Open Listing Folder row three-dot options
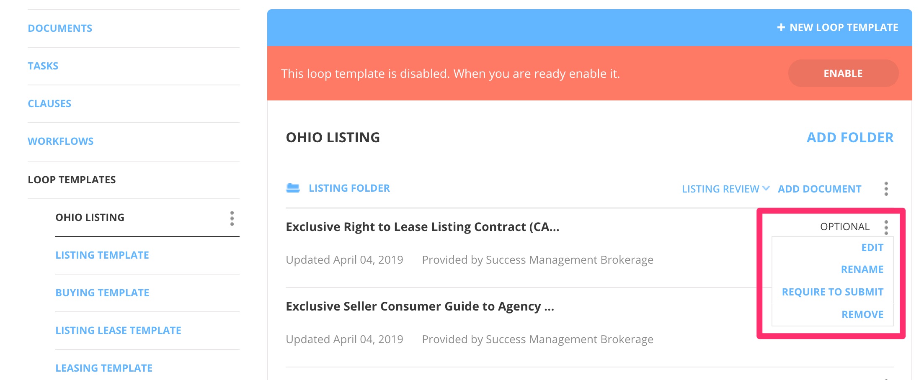The image size is (924, 380). click(x=886, y=189)
